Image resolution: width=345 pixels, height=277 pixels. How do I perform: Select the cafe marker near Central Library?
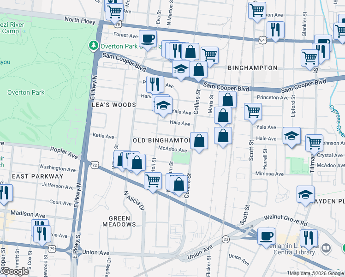266,236
